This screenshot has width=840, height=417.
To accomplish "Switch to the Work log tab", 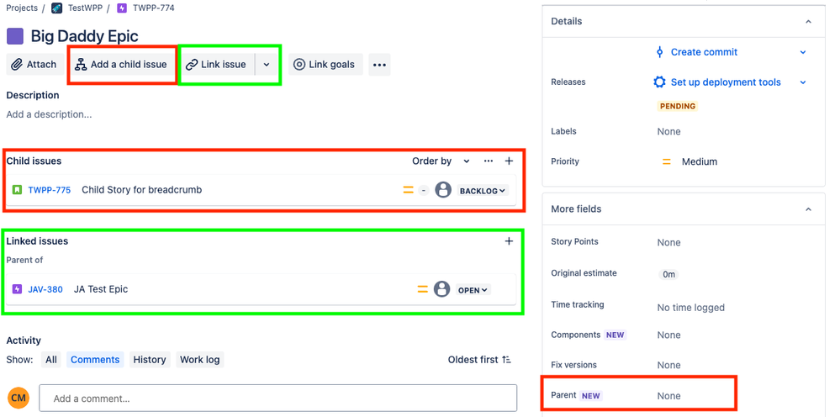I will [200, 360].
